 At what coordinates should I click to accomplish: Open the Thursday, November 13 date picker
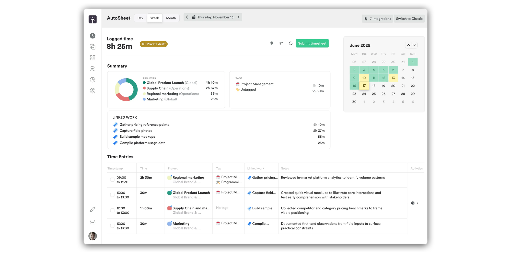pyautogui.click(x=213, y=17)
